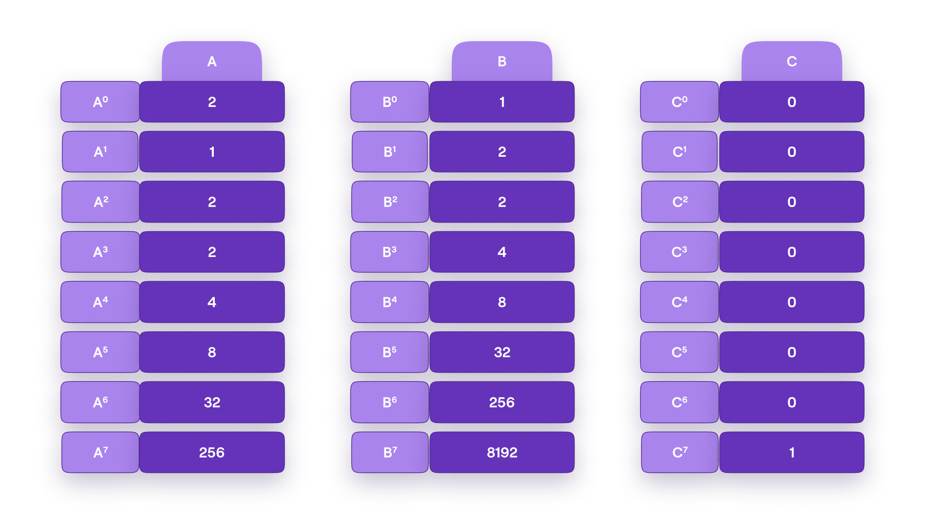The width and height of the screenshot is (925, 514).
Task: Click value 0 in the C⁰ row
Action: pos(791,102)
